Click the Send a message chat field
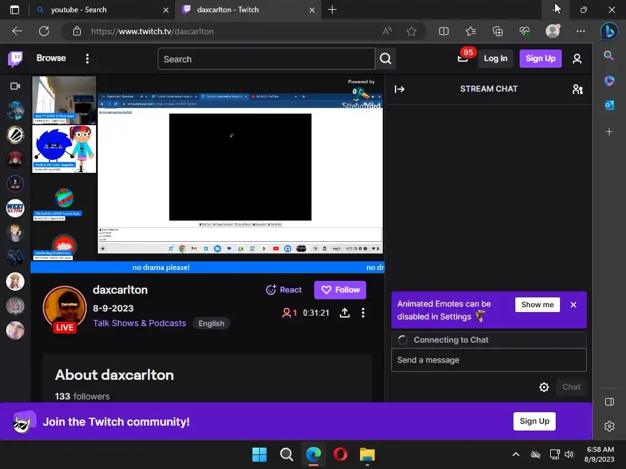This screenshot has height=469, width=626. pos(488,360)
